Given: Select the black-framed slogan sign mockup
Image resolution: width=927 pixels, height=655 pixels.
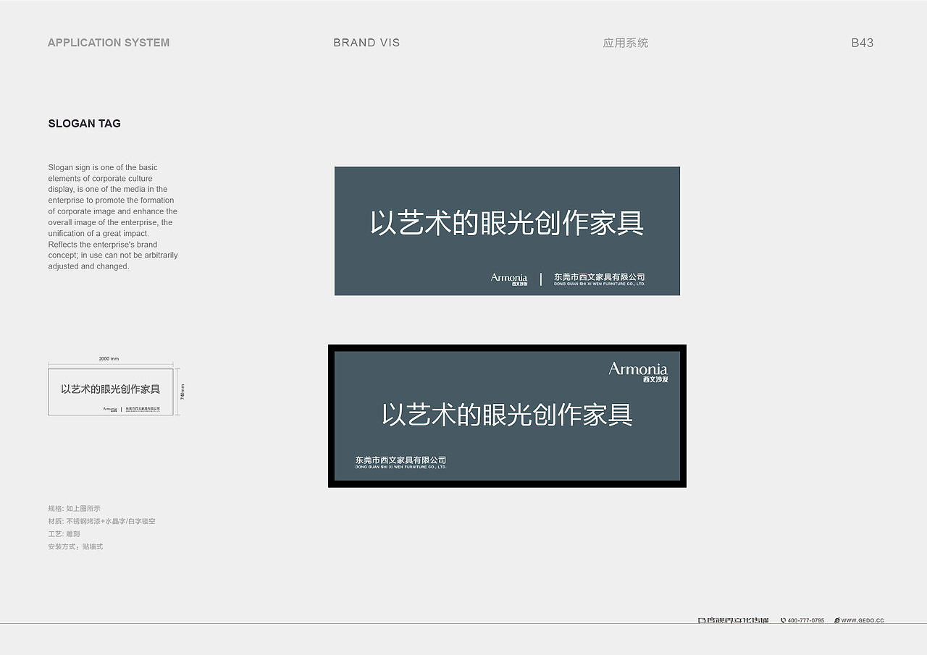Looking at the screenshot, I should [507, 416].
